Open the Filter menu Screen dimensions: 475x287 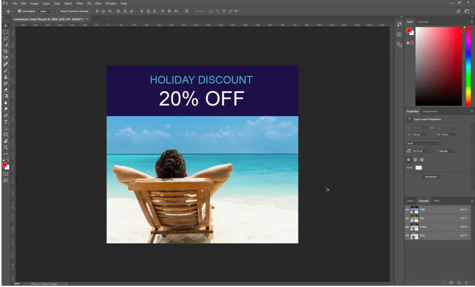[80, 3]
